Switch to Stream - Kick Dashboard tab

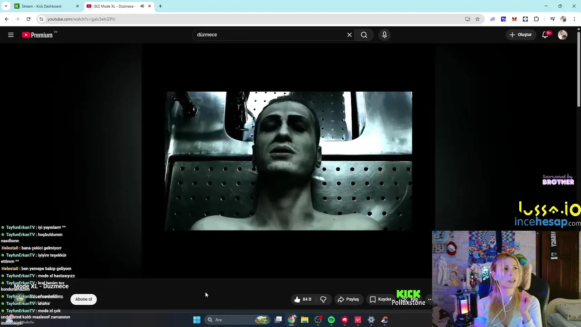click(47, 6)
